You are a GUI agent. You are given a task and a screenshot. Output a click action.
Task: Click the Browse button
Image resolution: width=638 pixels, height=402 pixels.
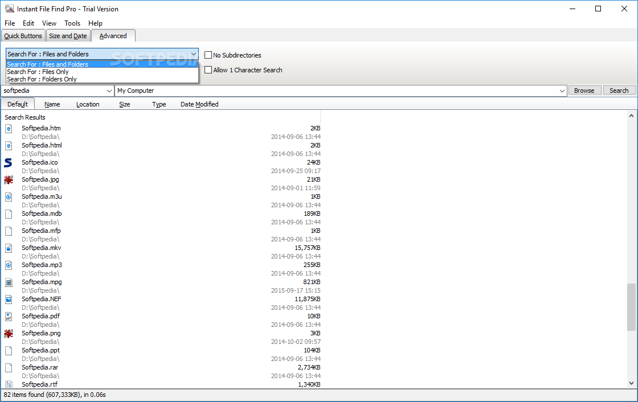[x=584, y=91]
